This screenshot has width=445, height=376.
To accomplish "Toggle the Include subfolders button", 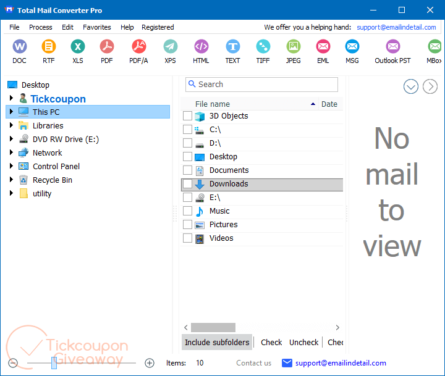I will coord(217,342).
